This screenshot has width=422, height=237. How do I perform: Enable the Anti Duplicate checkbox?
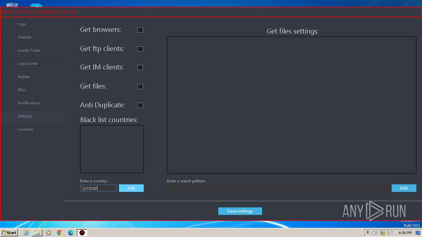pyautogui.click(x=140, y=105)
